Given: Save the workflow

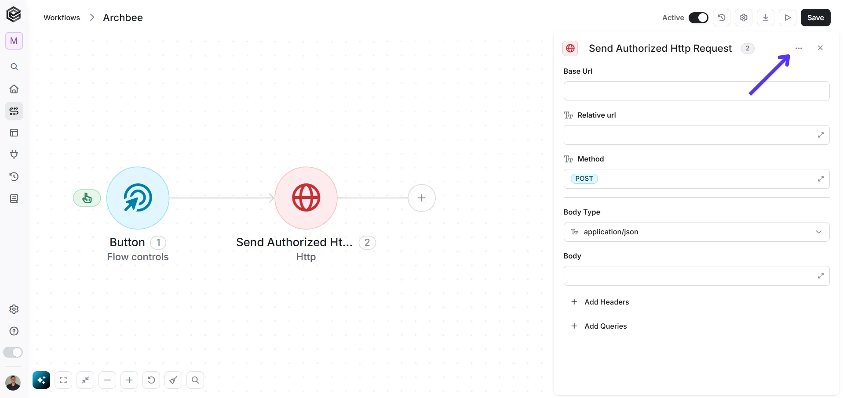Looking at the screenshot, I should pyautogui.click(x=815, y=18).
